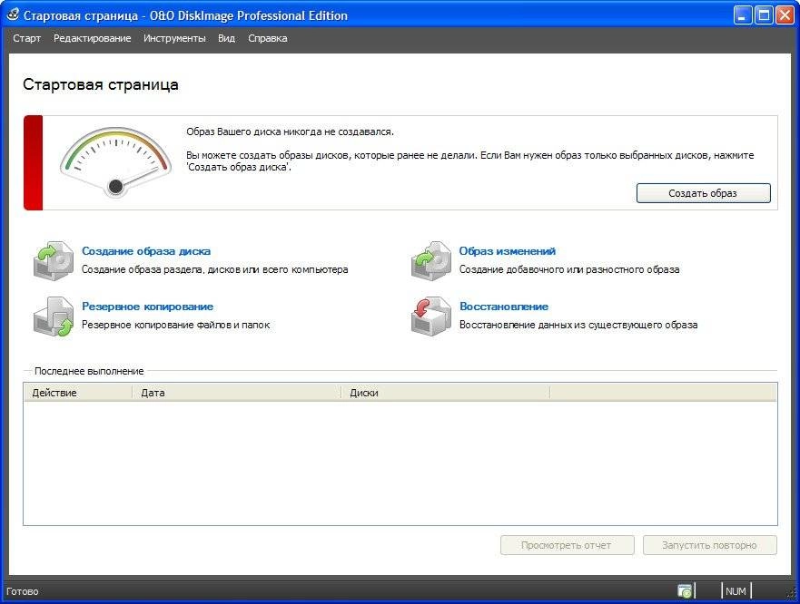Follow the Восстановление link
The height and width of the screenshot is (604, 800).
click(x=504, y=307)
